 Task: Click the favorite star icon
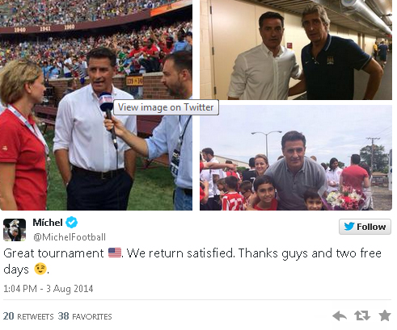point(385,315)
